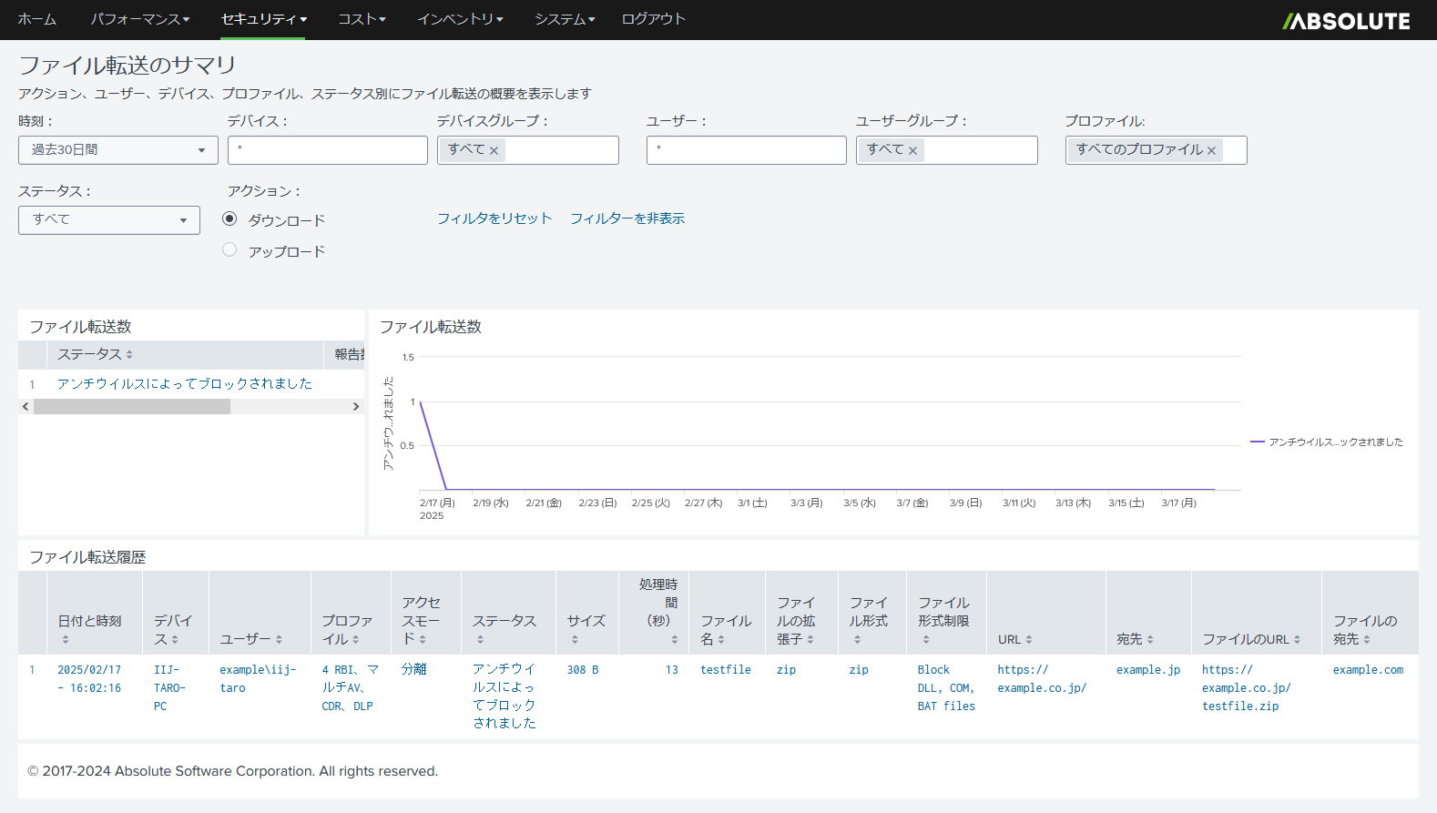The height and width of the screenshot is (813, 1437).
Task: Select the ダウンロード action radio button
Action: (x=229, y=218)
